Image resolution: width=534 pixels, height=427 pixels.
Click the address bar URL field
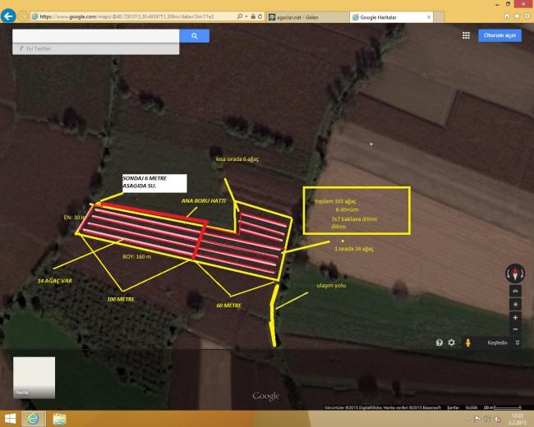click(135, 16)
